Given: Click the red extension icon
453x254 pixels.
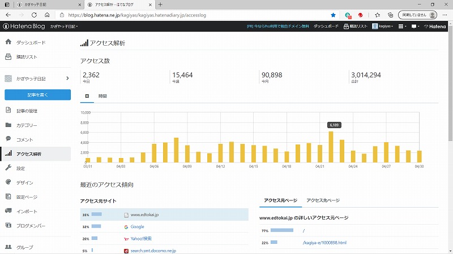Looking at the screenshot, I should (x=360, y=15).
